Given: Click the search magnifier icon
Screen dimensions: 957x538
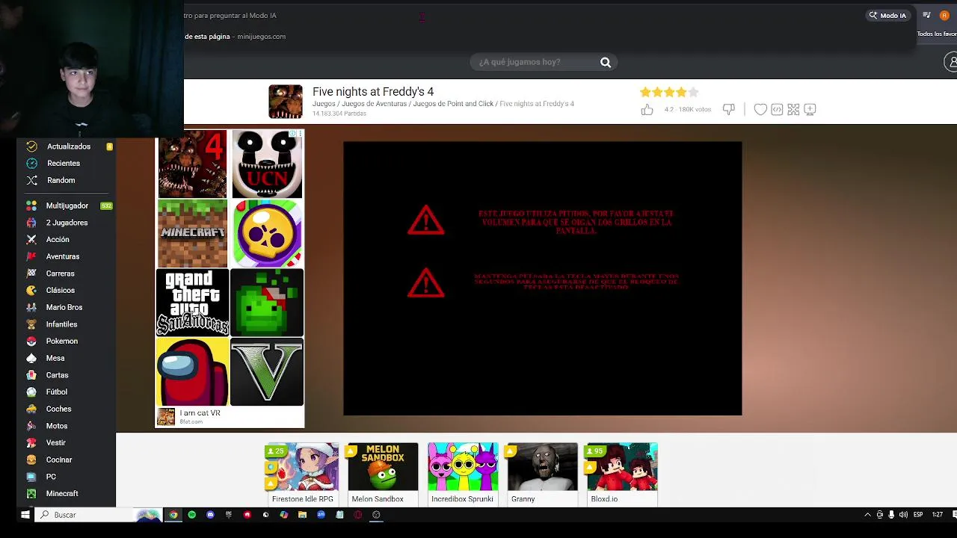Looking at the screenshot, I should click(x=606, y=62).
